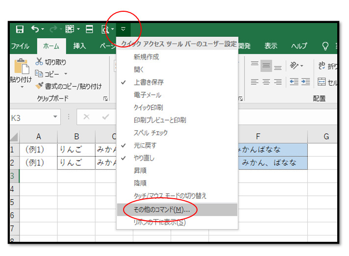Expand the Name Box dropdown arrow
The image size is (349, 256).
[x=55, y=117]
